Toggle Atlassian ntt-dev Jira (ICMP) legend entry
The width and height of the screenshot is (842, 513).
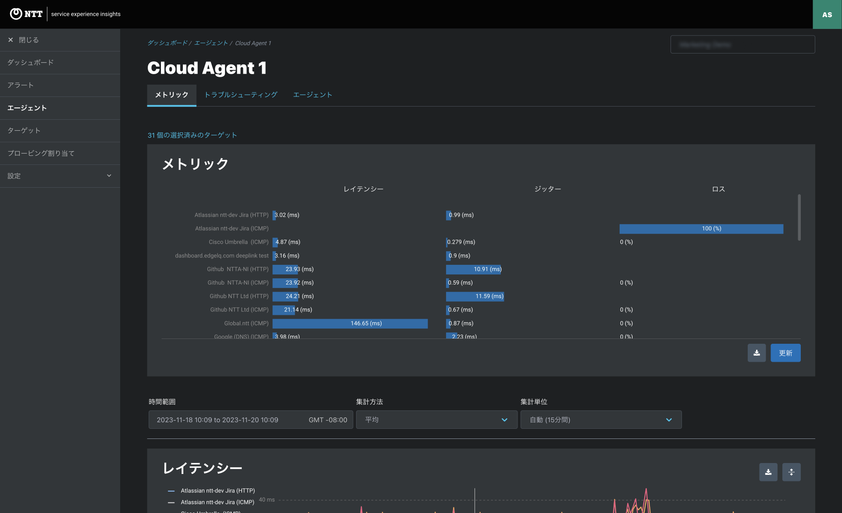point(211,502)
